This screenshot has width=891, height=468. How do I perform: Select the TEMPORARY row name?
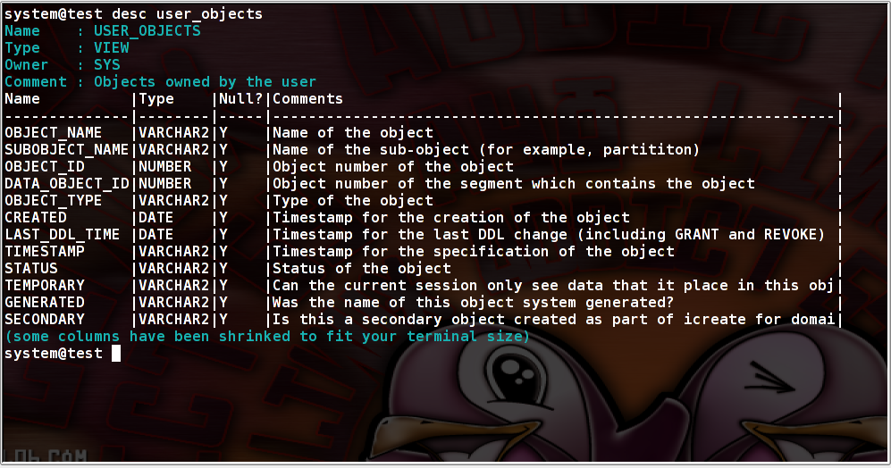[45, 286]
